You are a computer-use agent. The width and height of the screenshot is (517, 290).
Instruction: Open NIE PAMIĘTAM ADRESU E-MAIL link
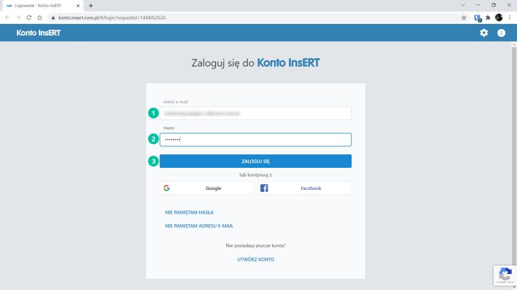coord(199,226)
